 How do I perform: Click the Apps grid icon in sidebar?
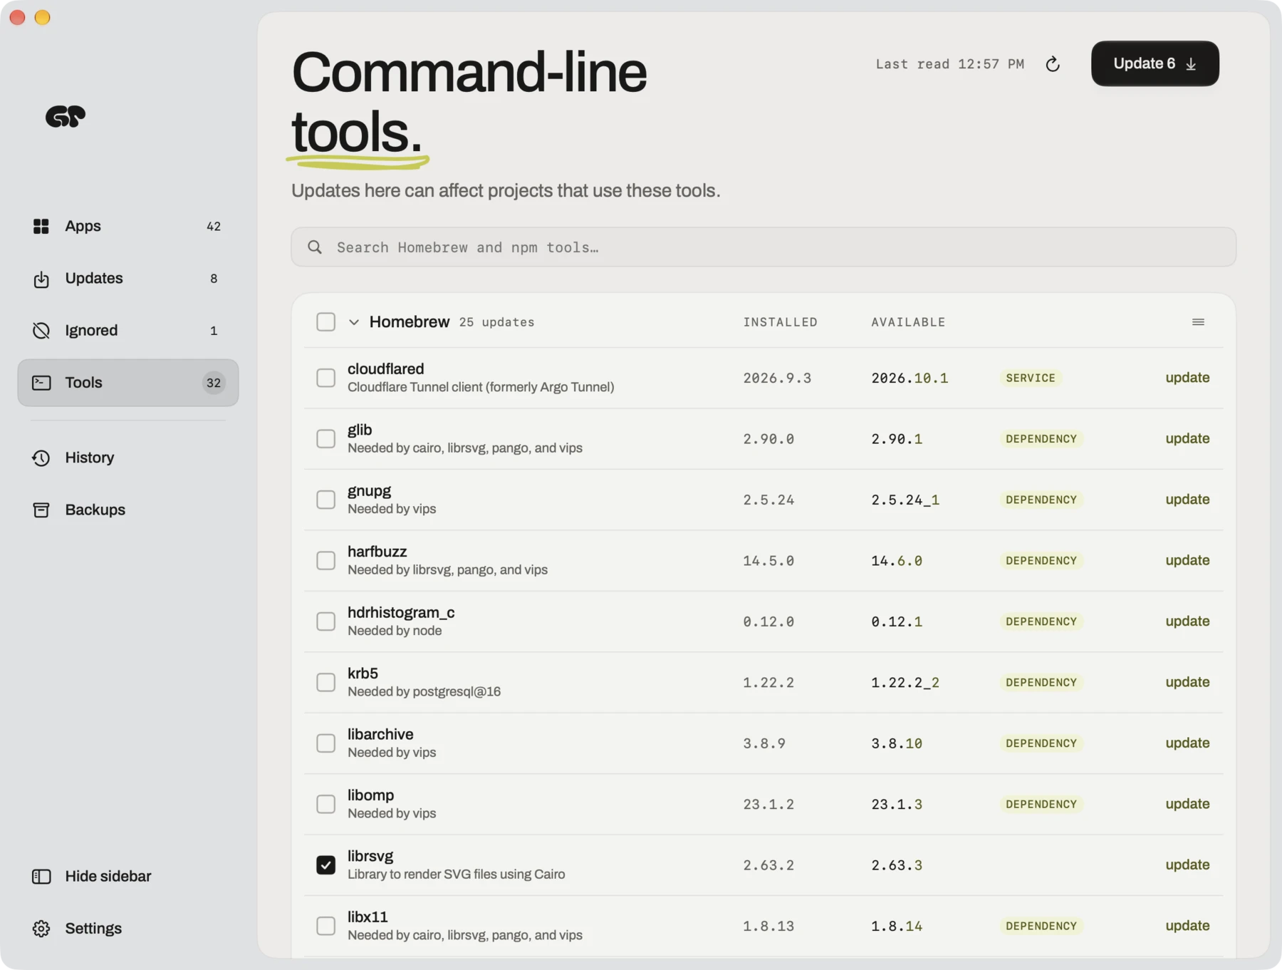[x=41, y=226]
